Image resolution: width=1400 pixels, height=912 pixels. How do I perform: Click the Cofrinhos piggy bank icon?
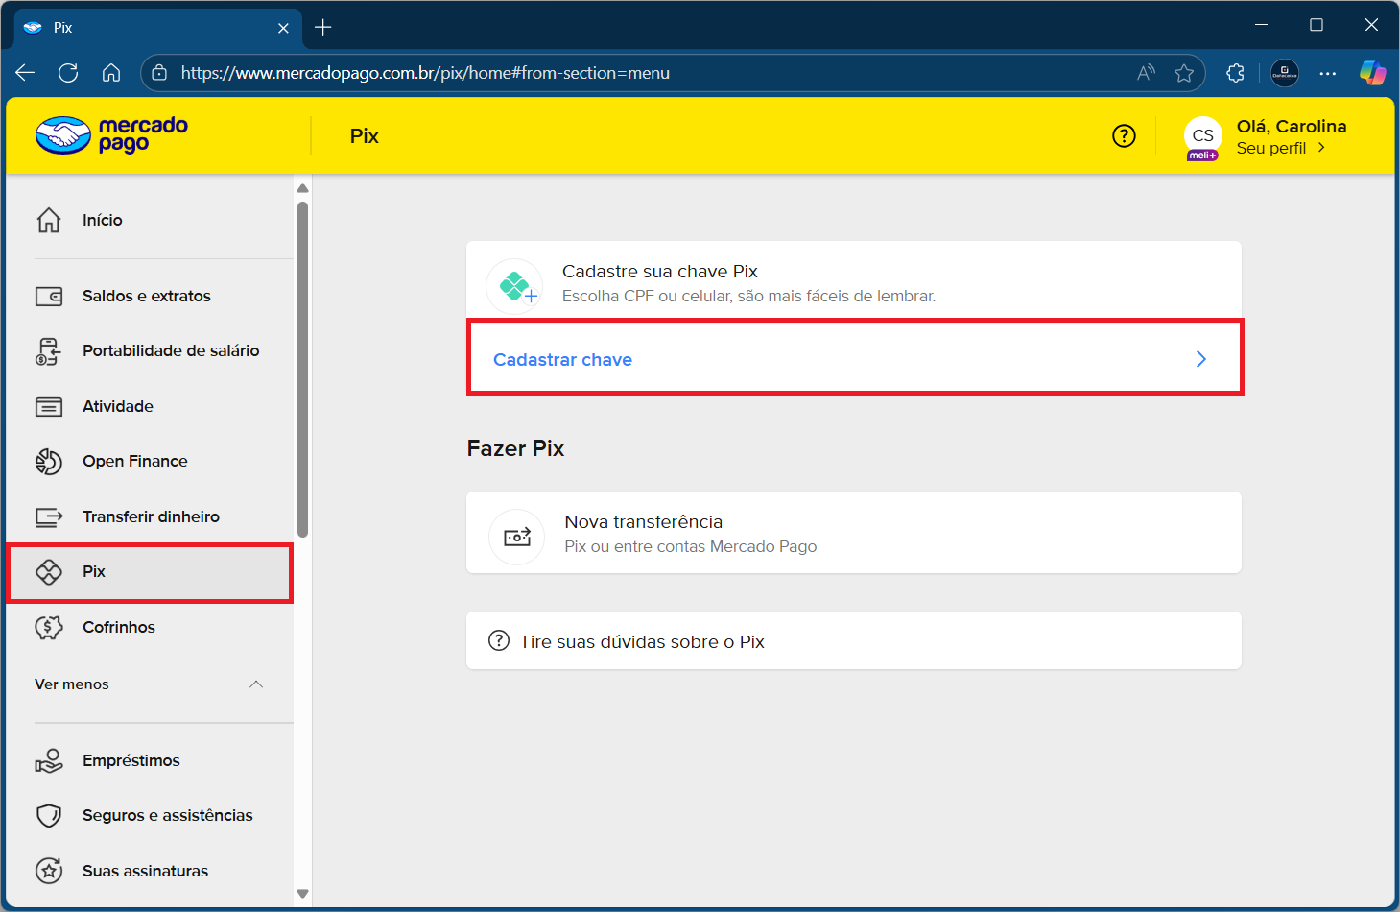(x=49, y=628)
